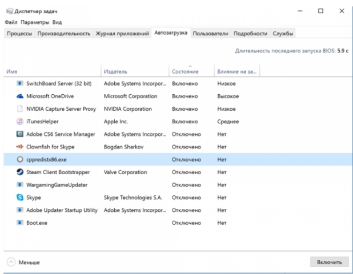This screenshot has width=353, height=274.
Task: Click the Boot.exe icon
Action: coord(20,223)
